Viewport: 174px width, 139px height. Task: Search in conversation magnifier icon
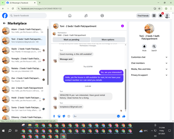[154, 47]
